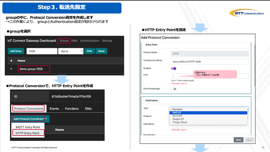Screen dimensions: 270x152
Task: Click the Close button in the dialog
Action: click(x=239, y=140)
